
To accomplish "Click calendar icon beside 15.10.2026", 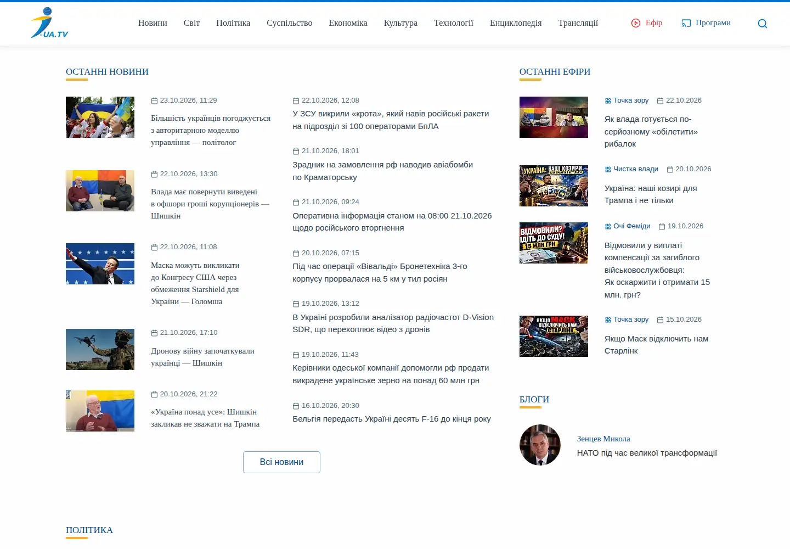I will tap(661, 320).
